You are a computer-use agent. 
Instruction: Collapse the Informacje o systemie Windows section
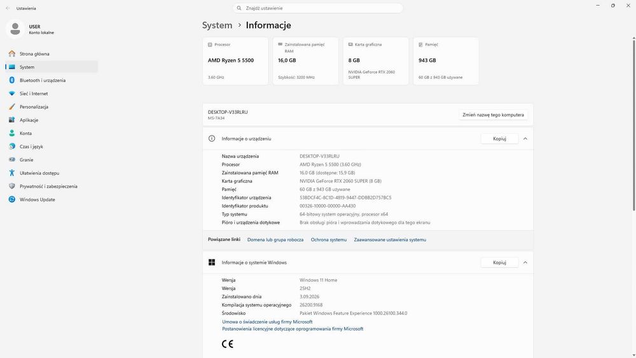[x=525, y=263]
